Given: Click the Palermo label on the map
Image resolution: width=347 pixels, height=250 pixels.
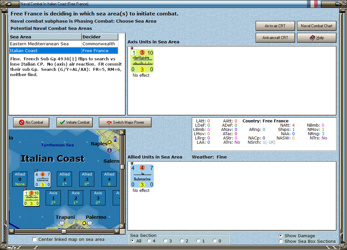Looking at the screenshot, I should coord(96,217).
